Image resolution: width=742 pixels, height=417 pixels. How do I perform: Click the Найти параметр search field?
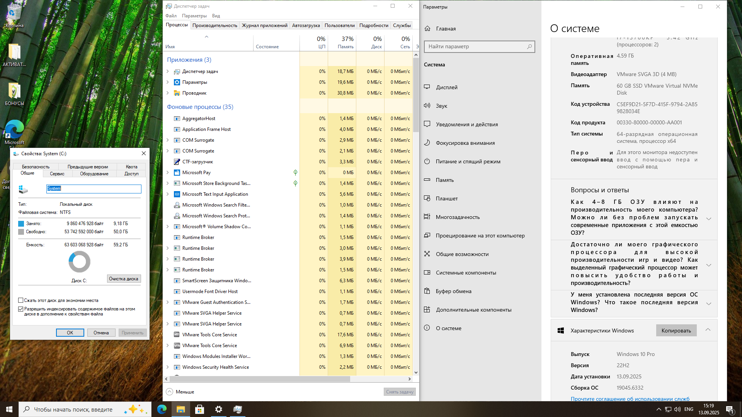pos(479,46)
